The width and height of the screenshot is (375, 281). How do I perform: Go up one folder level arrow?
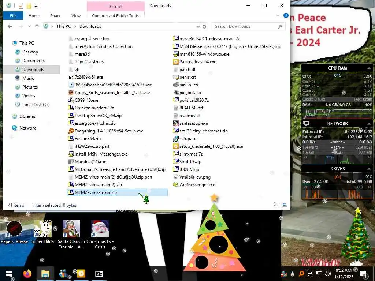[37, 26]
